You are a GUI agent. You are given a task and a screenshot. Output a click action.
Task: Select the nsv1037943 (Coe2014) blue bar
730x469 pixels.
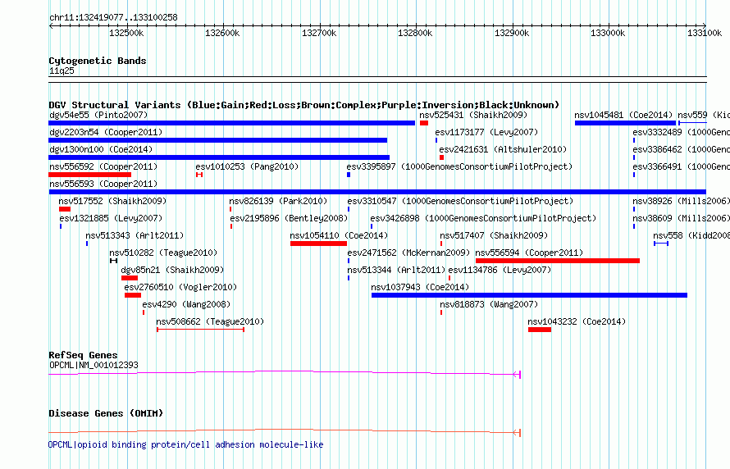click(529, 295)
